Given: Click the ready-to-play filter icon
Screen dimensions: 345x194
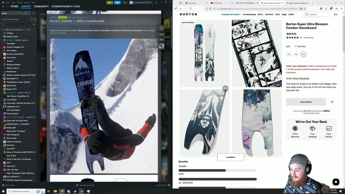Looking at the screenshot, I should (35, 19).
